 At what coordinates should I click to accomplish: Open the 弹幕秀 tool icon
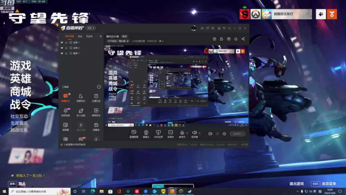pyautogui.click(x=96, y=127)
